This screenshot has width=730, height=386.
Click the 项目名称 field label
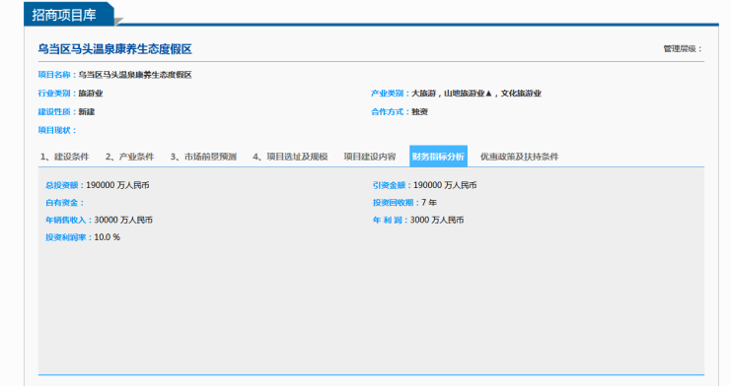click(56, 75)
